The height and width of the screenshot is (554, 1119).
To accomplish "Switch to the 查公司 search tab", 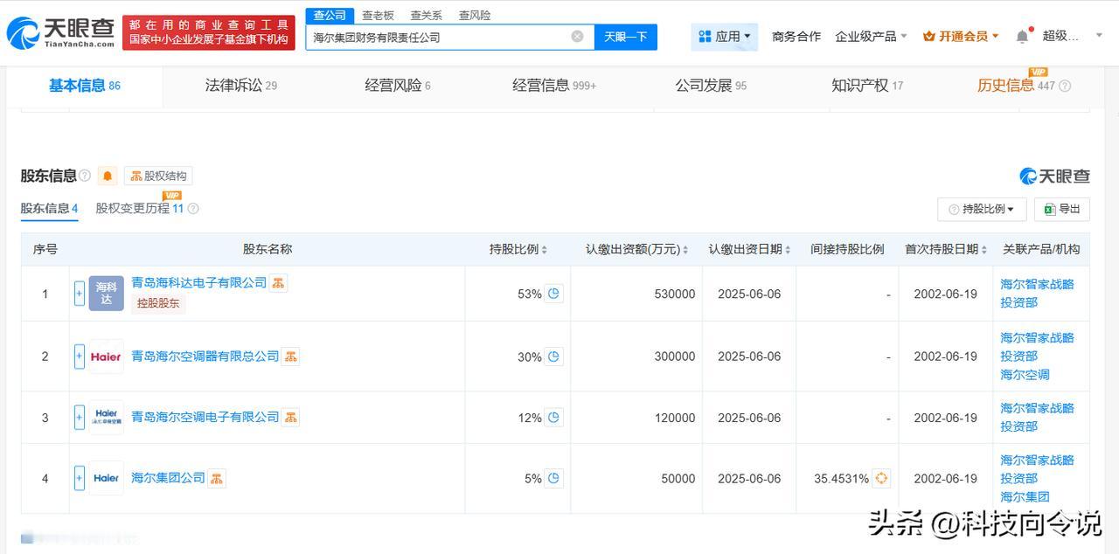I will 330,16.
